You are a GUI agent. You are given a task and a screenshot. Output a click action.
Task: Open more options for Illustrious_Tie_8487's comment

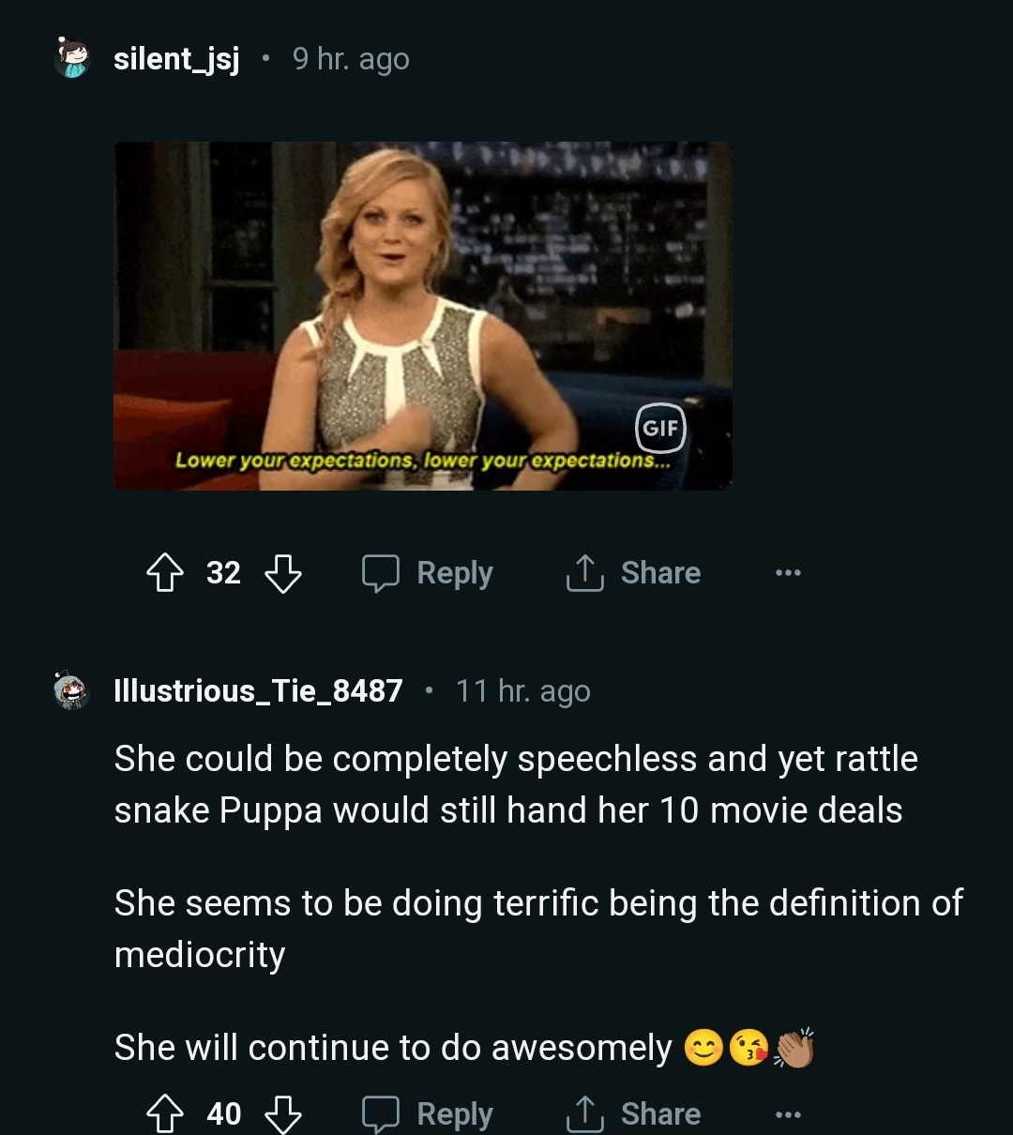(788, 1114)
